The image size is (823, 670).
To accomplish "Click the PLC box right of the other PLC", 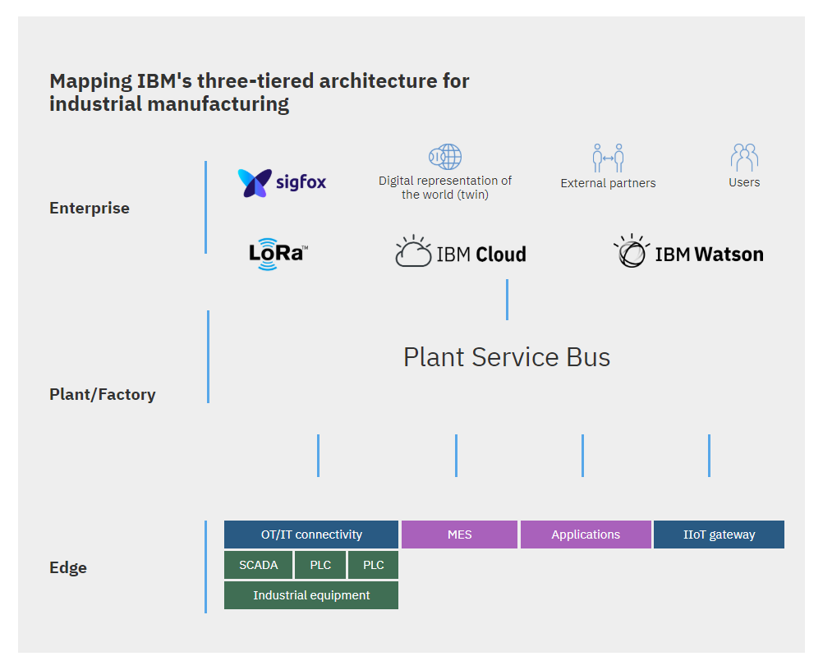I will click(x=373, y=565).
